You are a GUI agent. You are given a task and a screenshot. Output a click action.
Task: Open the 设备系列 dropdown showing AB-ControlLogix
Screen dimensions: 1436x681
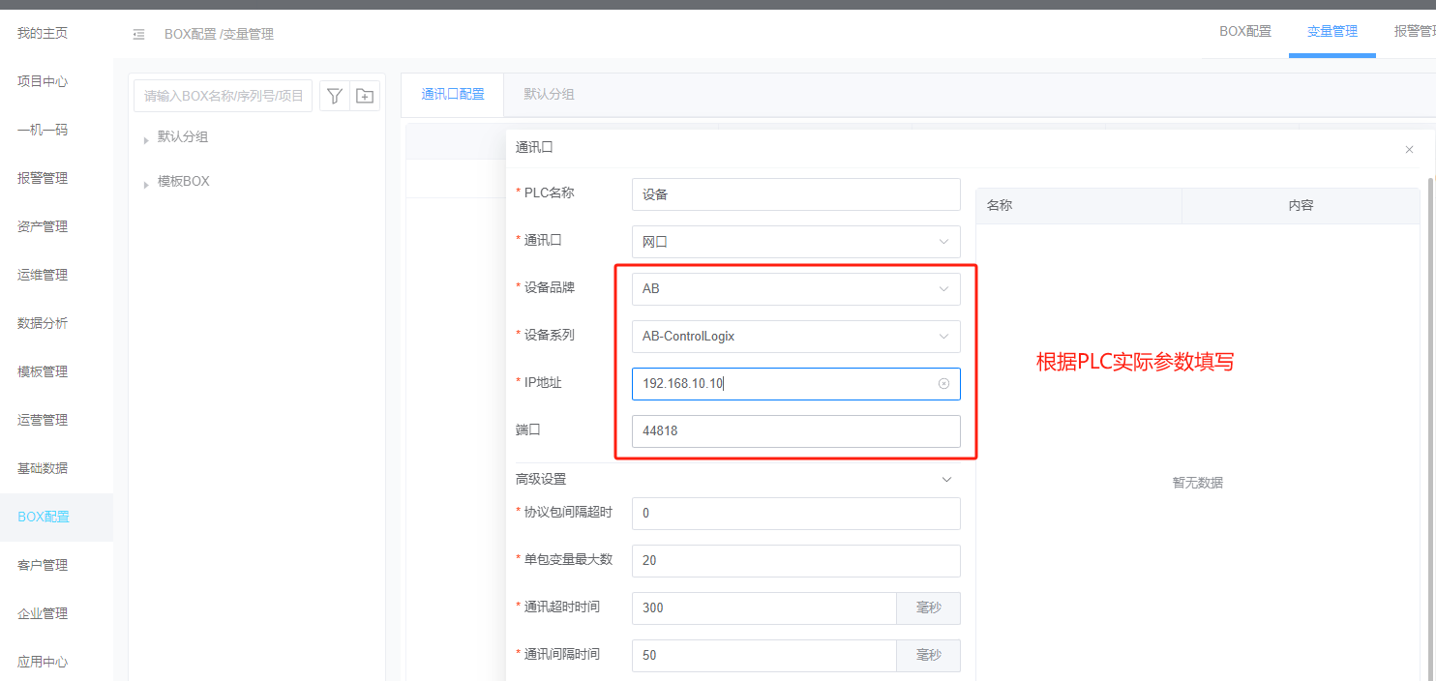tap(795, 337)
